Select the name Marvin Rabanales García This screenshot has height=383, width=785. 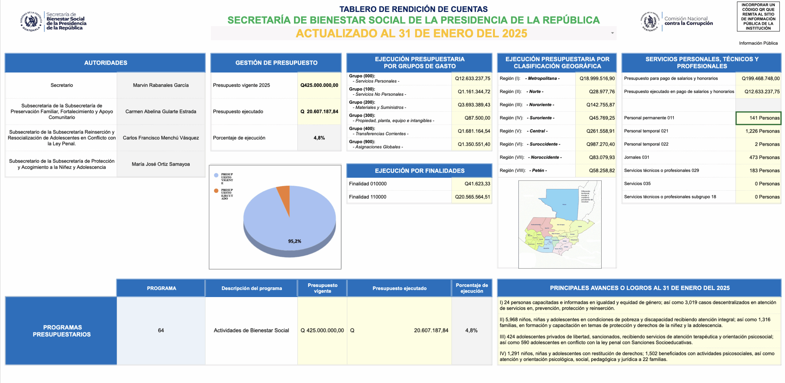coord(161,85)
